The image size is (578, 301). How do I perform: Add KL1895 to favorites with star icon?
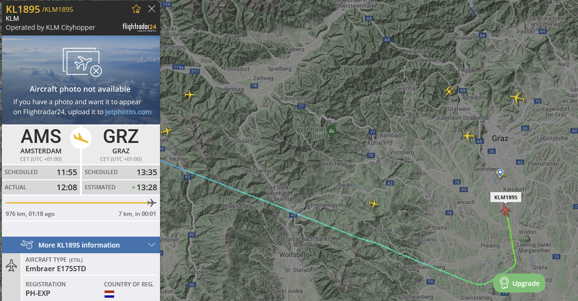coord(136,9)
